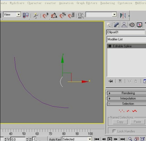
Task: Toggle the Pin Stack button
Action: (110, 81)
